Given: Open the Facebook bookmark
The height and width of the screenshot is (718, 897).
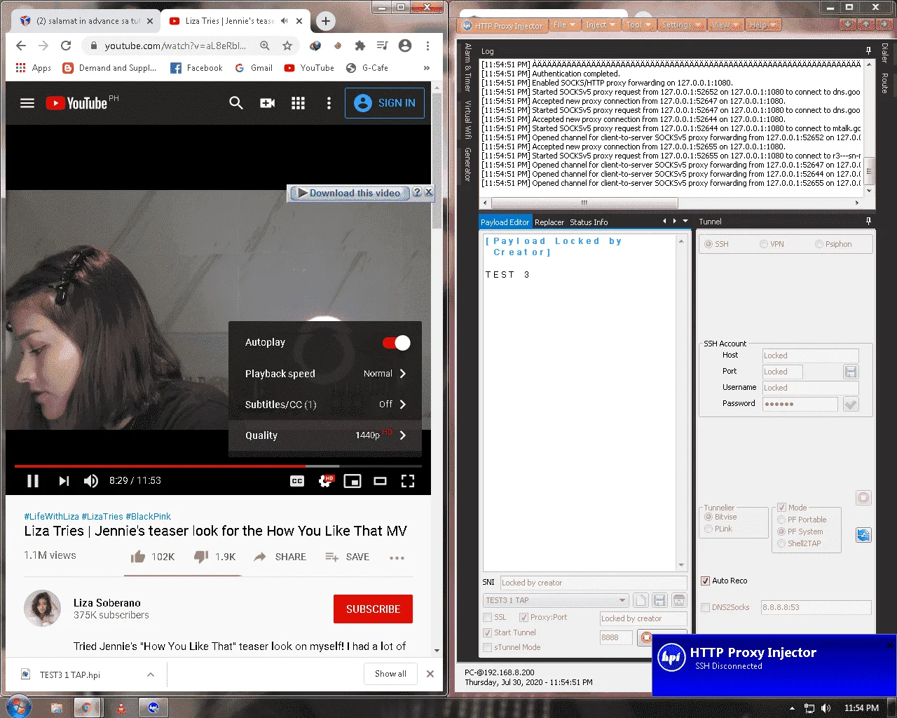Looking at the screenshot, I should click(x=196, y=68).
